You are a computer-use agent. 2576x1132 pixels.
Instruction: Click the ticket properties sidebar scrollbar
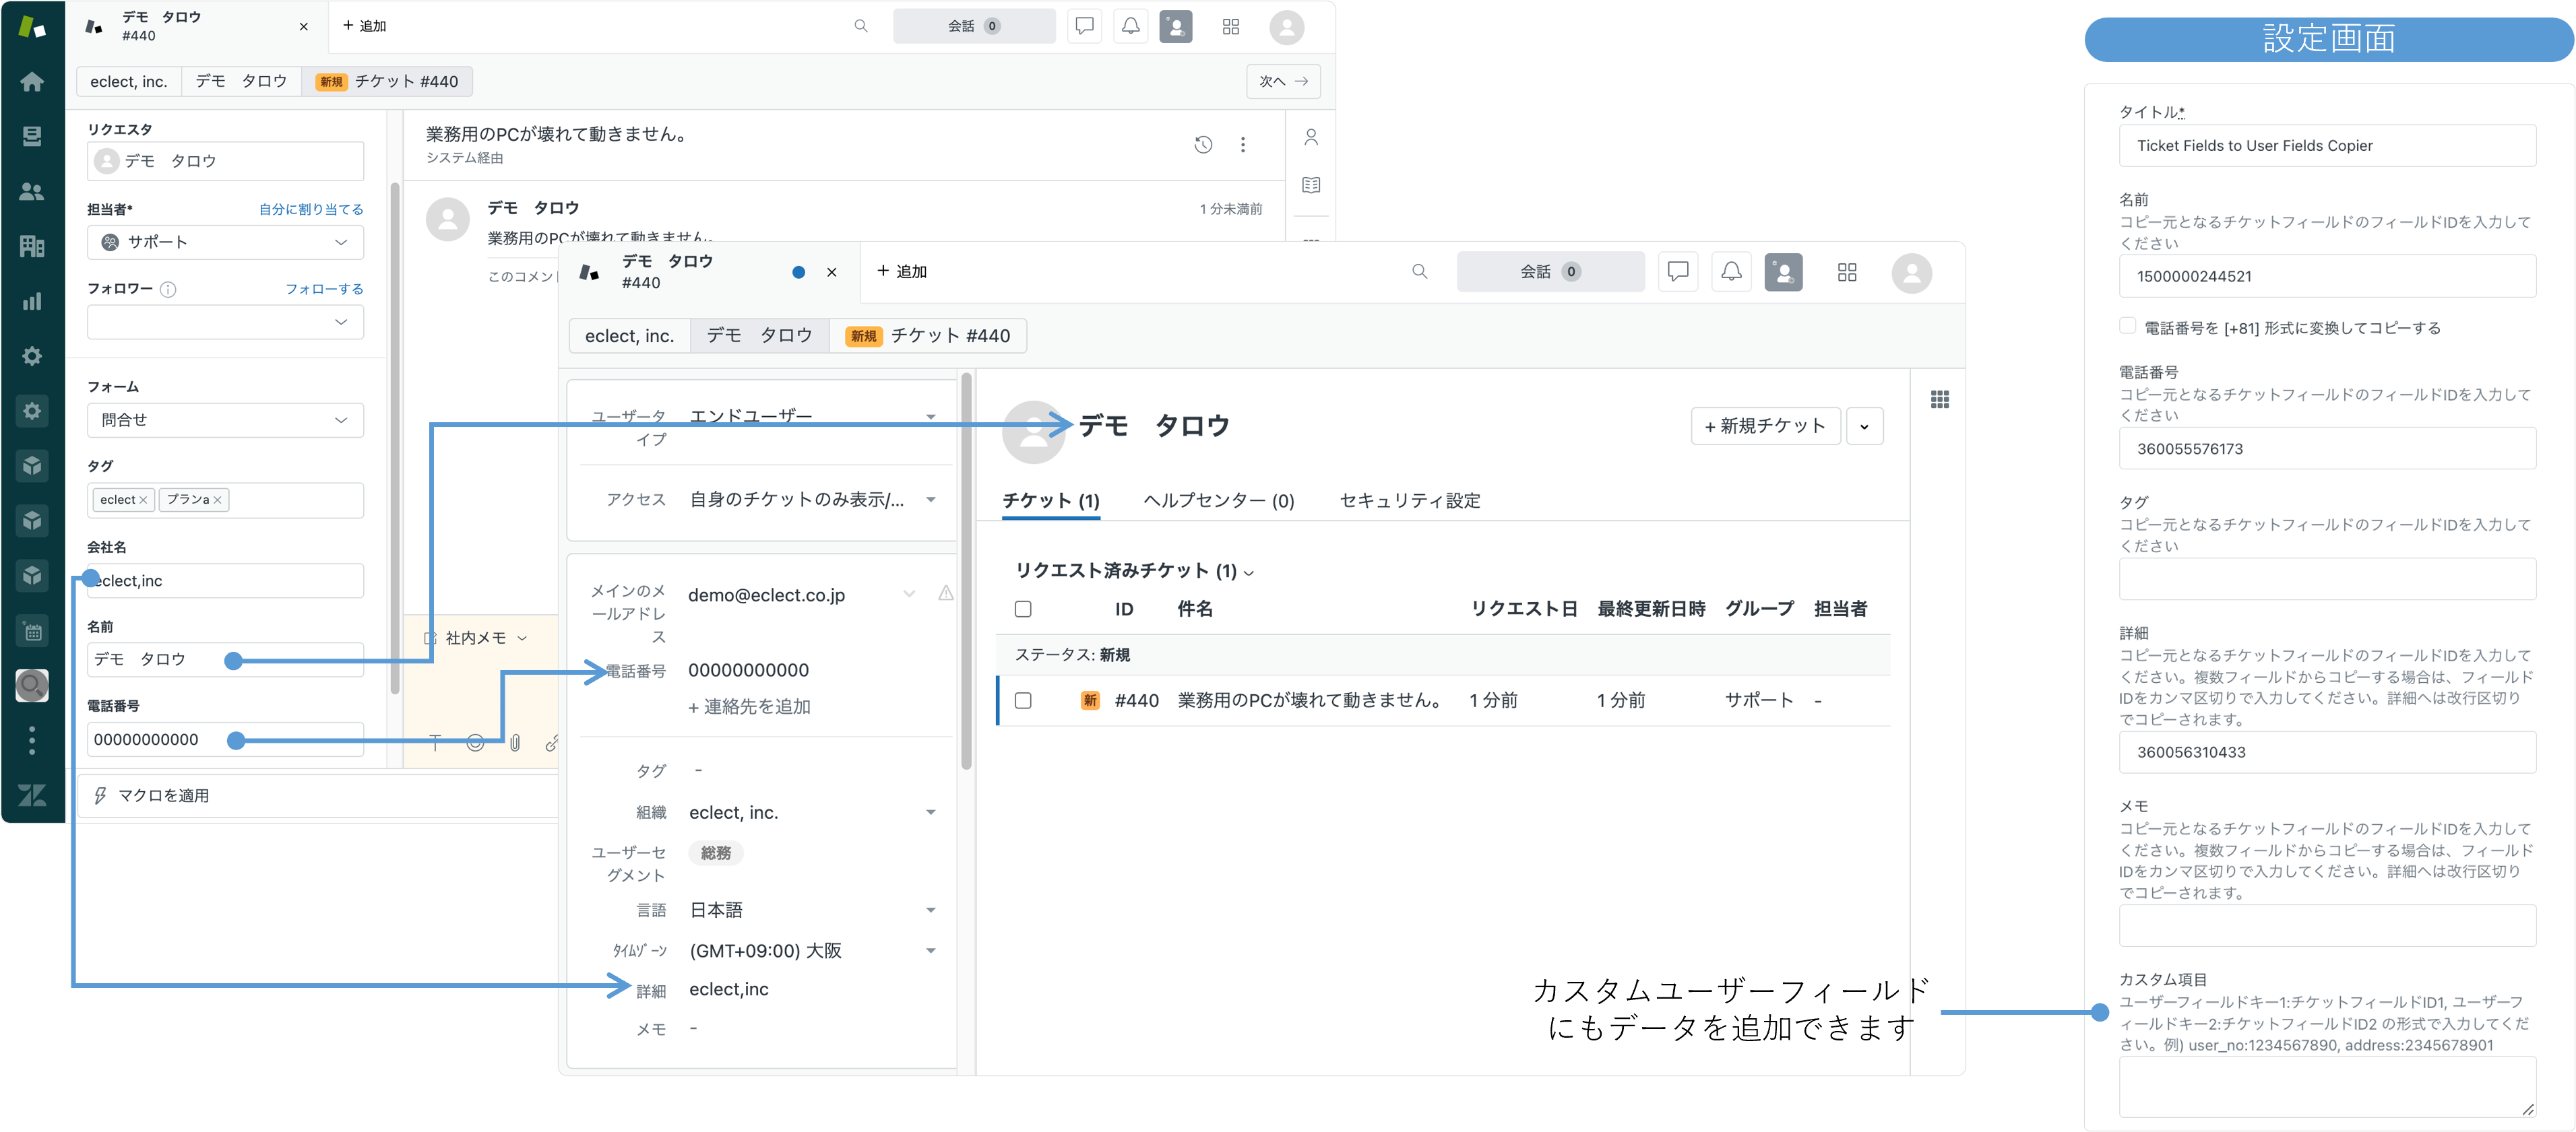point(394,438)
